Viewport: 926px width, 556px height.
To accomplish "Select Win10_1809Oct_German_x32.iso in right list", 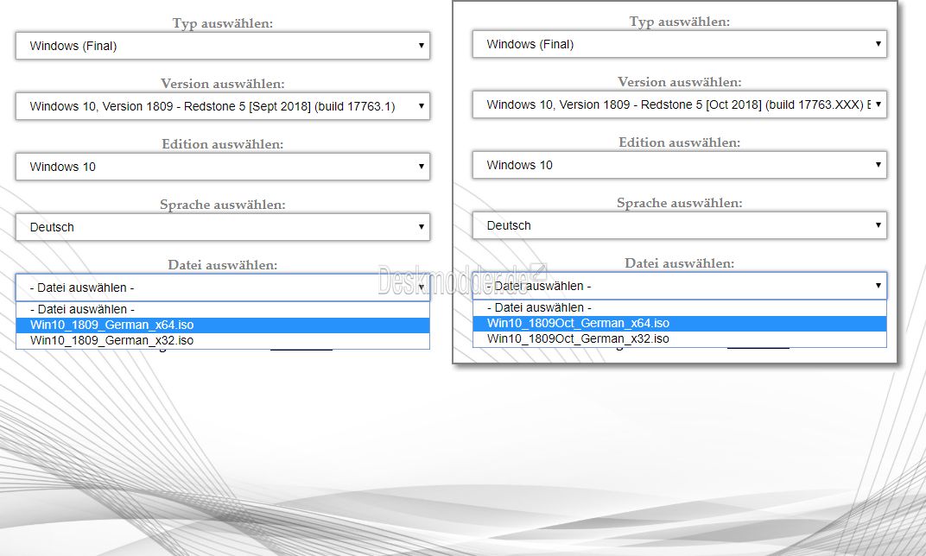I will [x=680, y=338].
